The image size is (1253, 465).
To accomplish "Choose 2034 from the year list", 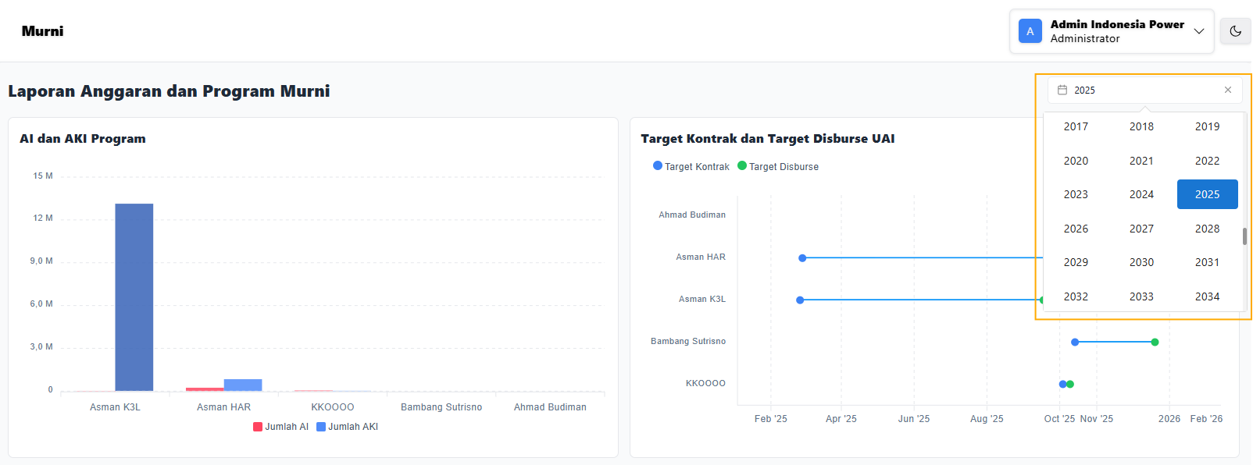I will tap(1207, 296).
